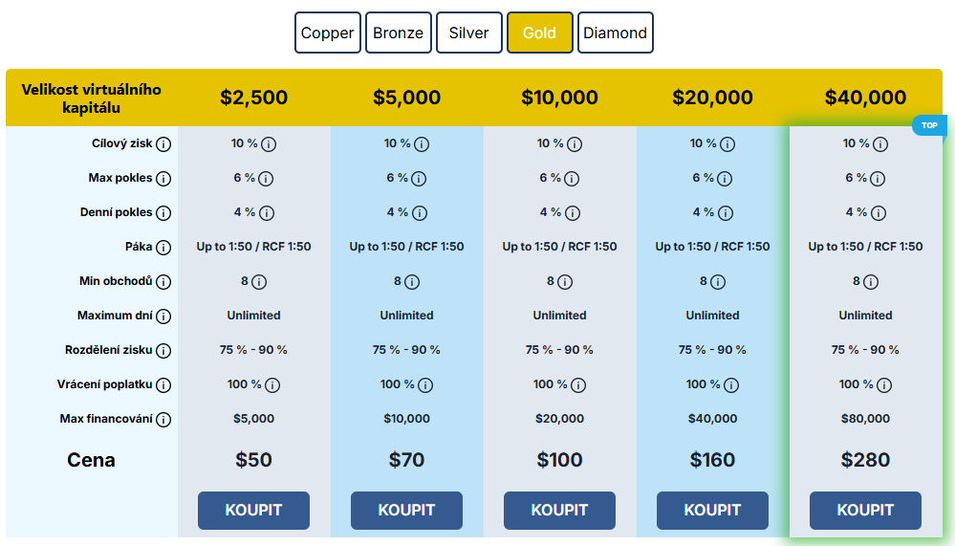Click the TOP badge on $40,000 column

[928, 125]
